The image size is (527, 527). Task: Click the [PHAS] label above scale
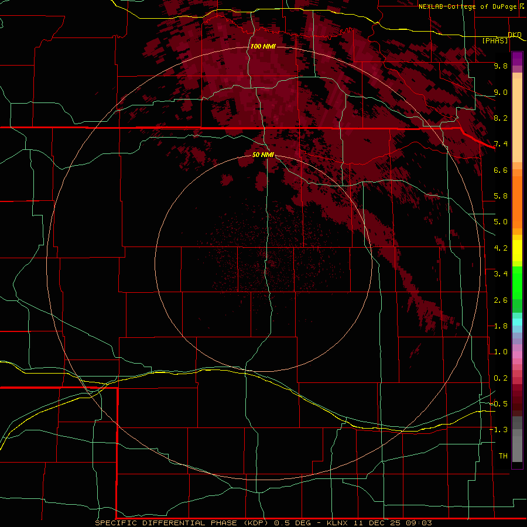495,41
